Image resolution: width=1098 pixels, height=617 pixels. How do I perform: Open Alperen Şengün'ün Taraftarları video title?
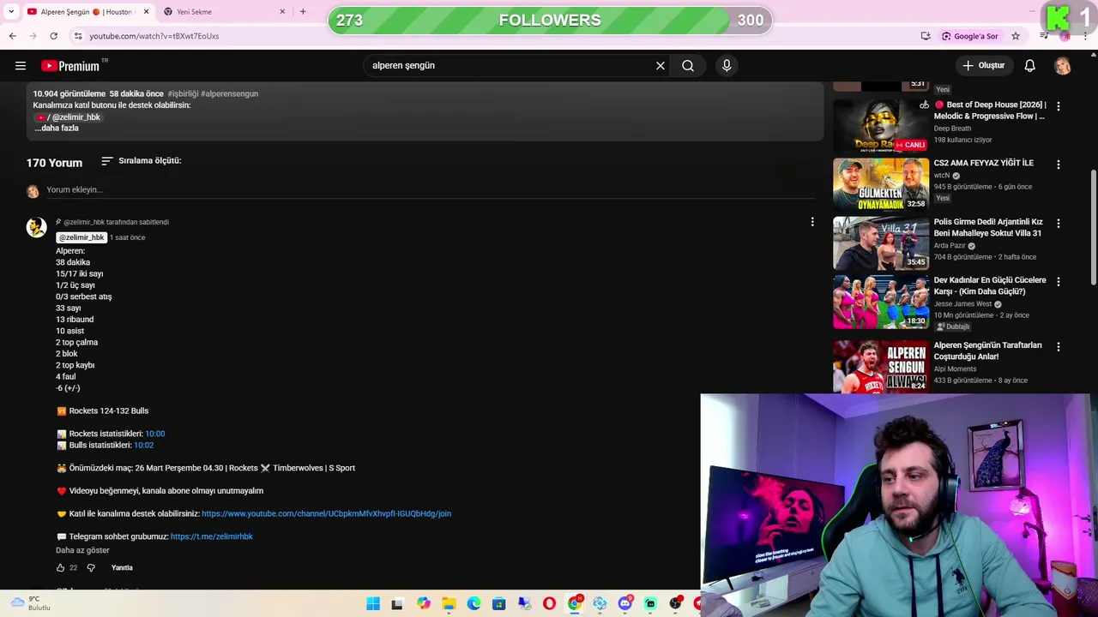[x=988, y=351]
